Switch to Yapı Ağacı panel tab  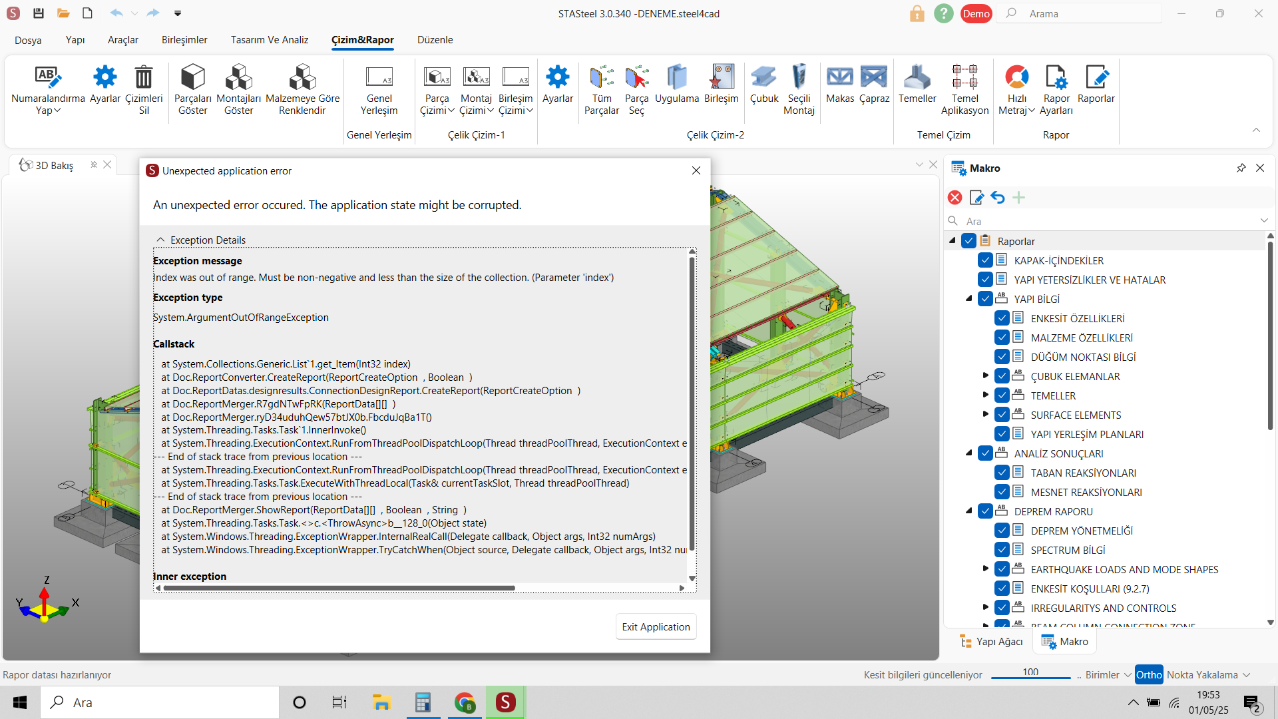pos(991,641)
